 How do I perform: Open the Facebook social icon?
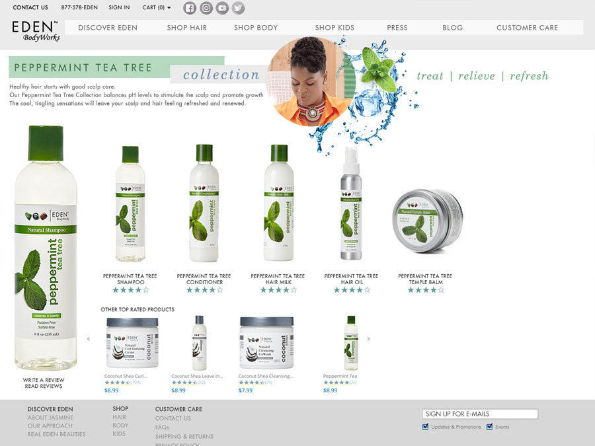pyautogui.click(x=190, y=8)
